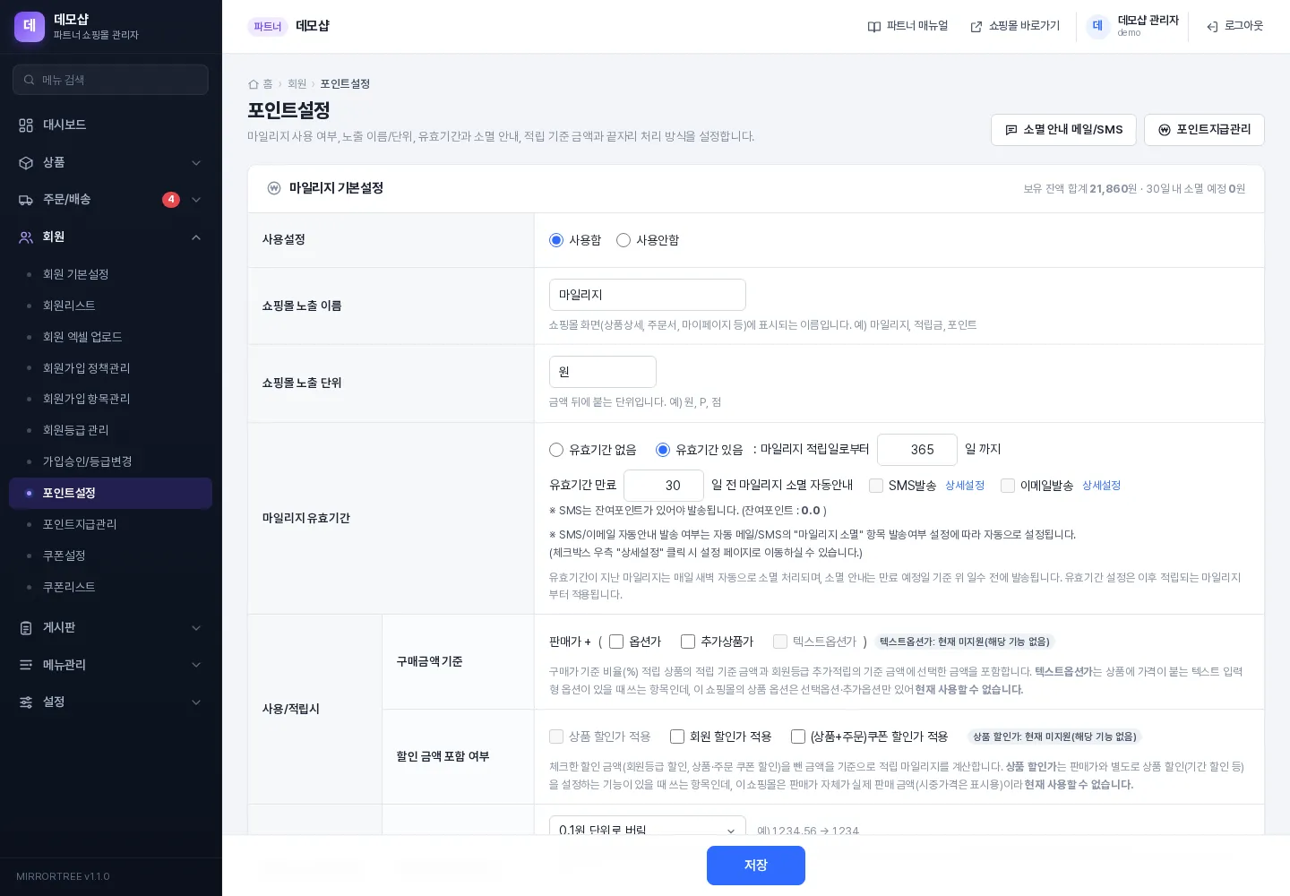
Task: Expand the 메뉴관리 menu chevron
Action: (196, 665)
